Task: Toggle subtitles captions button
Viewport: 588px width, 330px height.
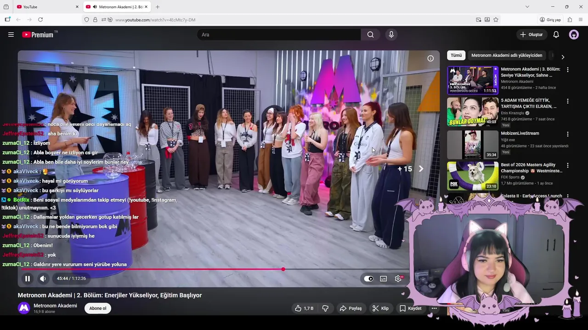Action: [384, 278]
